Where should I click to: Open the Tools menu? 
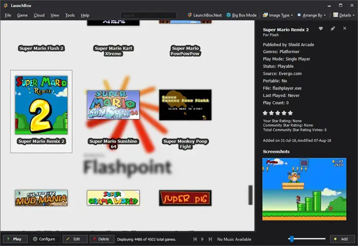[x=70, y=15]
